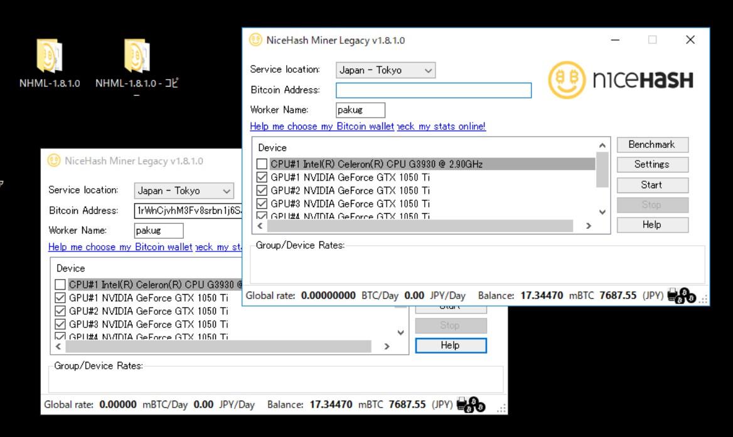Click the bitcoin cash register icon in the back window's status bar
Viewport: 733px width, 437px height.
point(471,404)
